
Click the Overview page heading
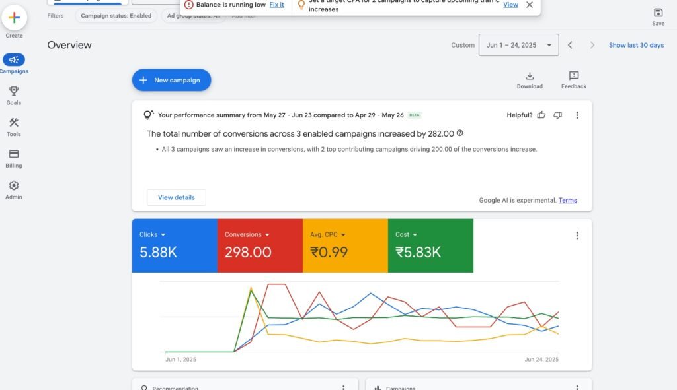tap(69, 45)
